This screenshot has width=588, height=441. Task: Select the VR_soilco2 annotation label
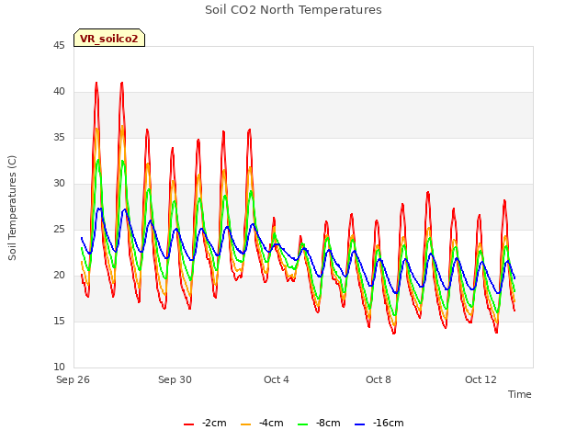point(109,39)
